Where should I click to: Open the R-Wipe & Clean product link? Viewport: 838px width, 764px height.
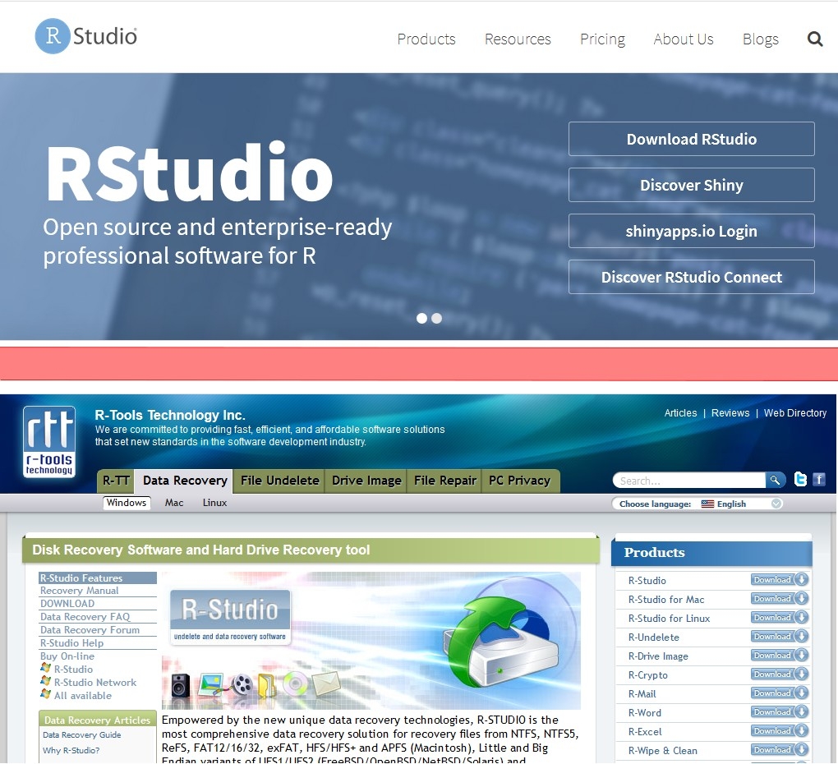(x=663, y=750)
